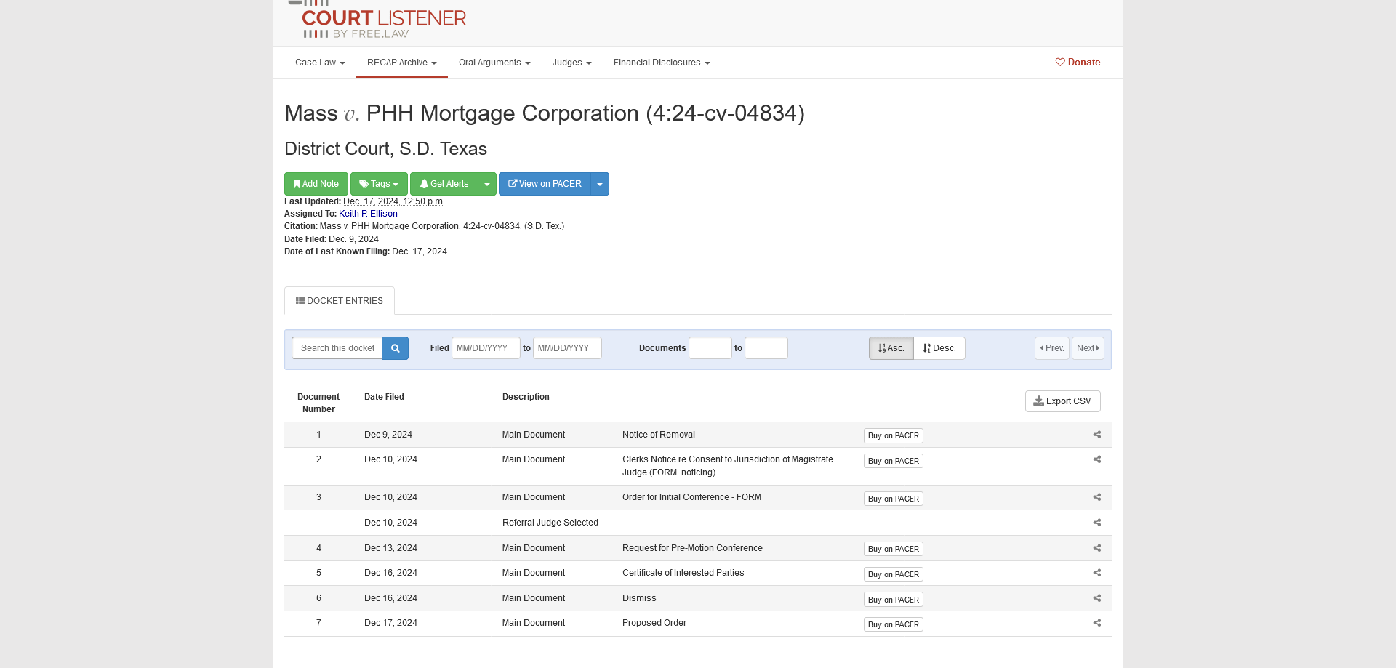The image size is (1396, 668).
Task: Click the Referral Judge Selected text
Action: [550, 523]
